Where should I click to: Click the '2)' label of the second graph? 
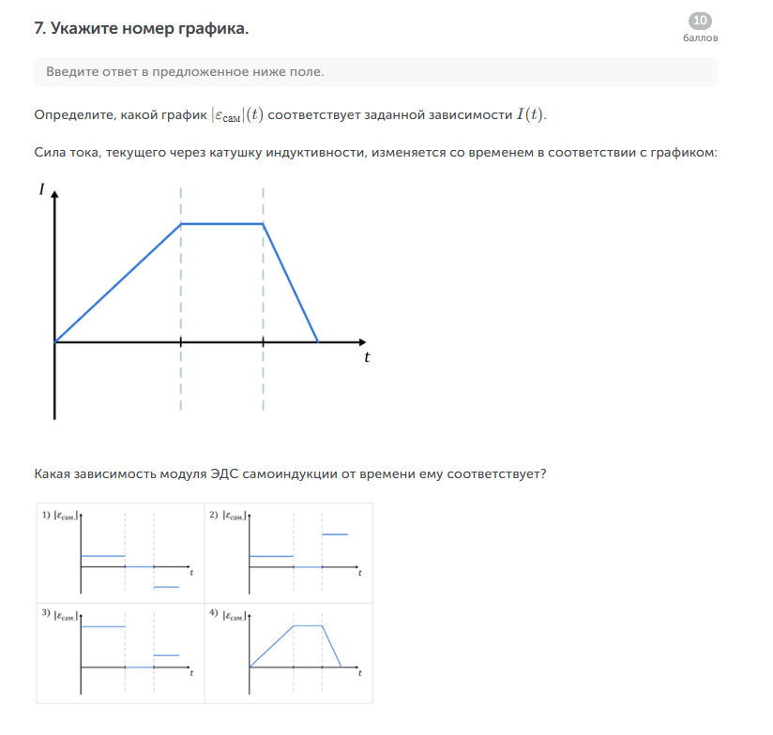(x=214, y=515)
